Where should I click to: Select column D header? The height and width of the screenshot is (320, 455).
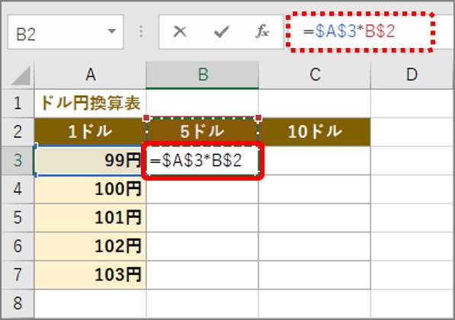tap(412, 75)
